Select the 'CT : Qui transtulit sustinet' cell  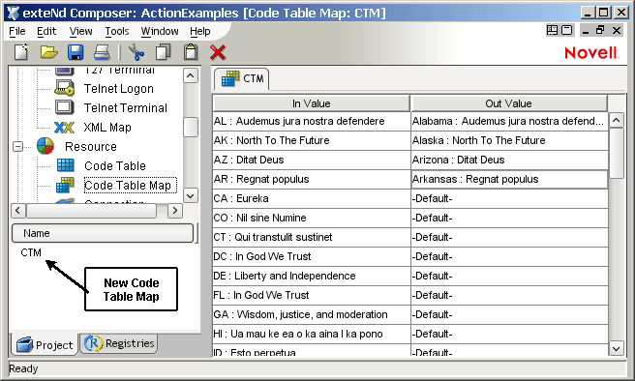tap(312, 238)
